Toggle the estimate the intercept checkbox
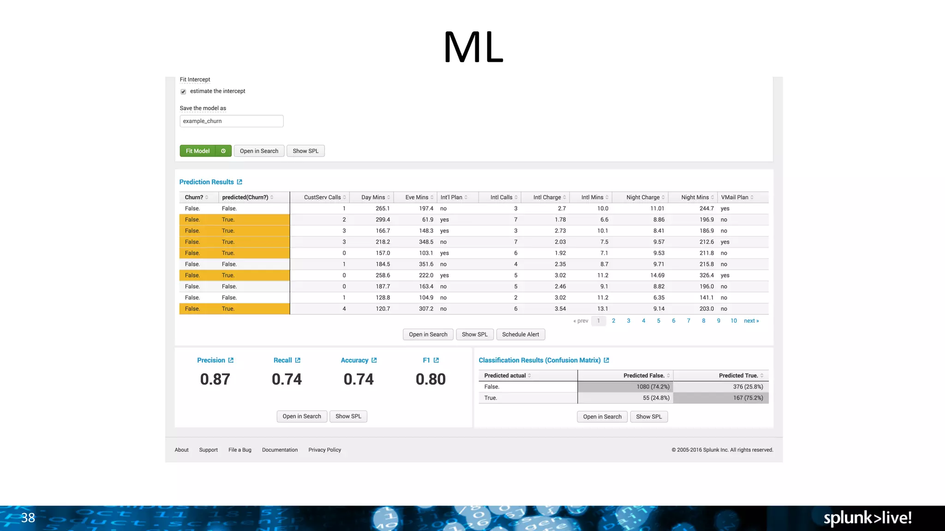Screen dimensions: 945x531 (183, 92)
